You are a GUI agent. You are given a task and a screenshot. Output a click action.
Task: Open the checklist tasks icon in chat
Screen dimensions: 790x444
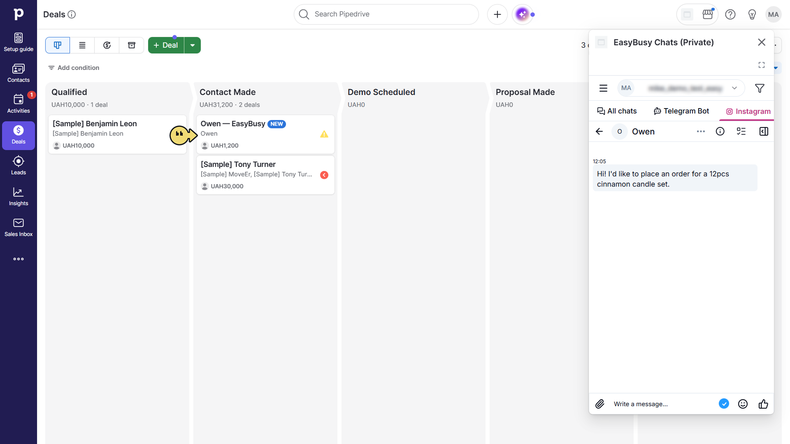[x=741, y=132]
